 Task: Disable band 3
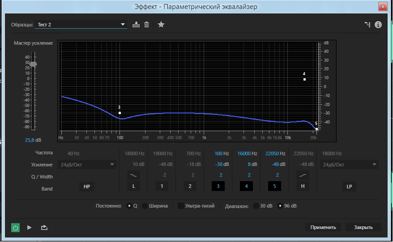218,187
